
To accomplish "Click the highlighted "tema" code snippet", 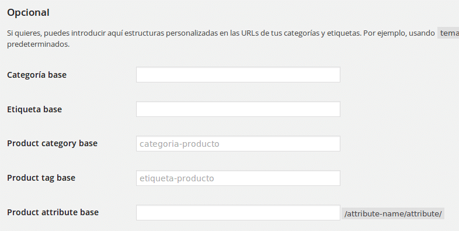I will [x=448, y=33].
